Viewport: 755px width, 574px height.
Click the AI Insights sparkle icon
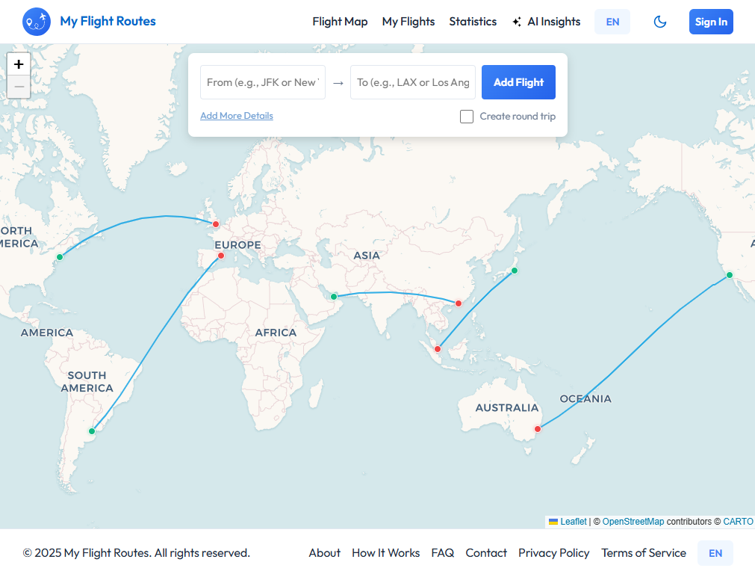[x=516, y=21]
